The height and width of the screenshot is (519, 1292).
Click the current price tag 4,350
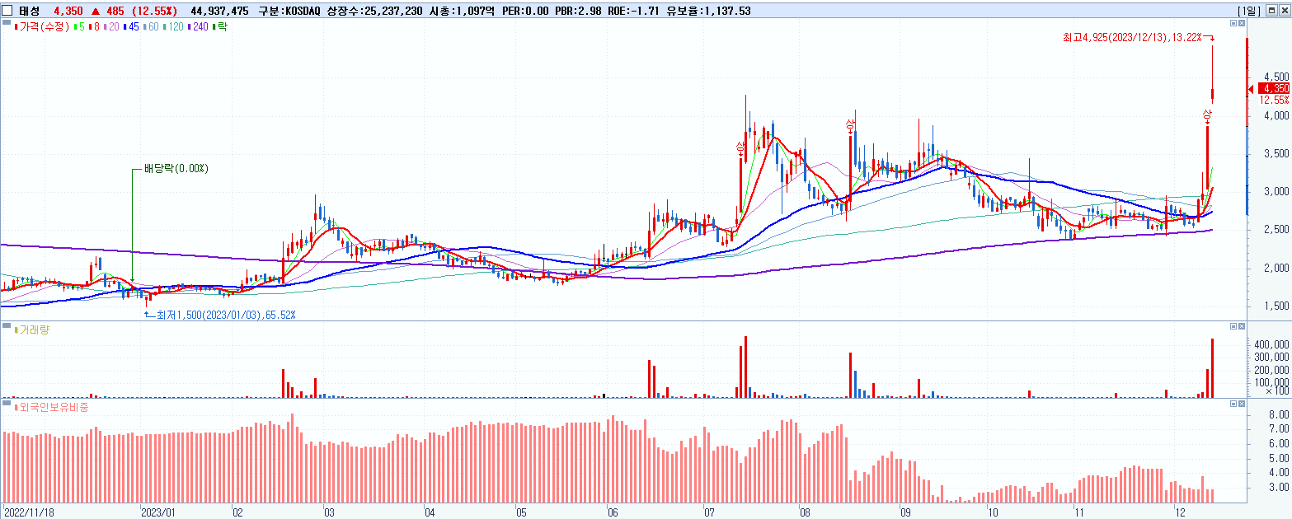pos(1274,88)
